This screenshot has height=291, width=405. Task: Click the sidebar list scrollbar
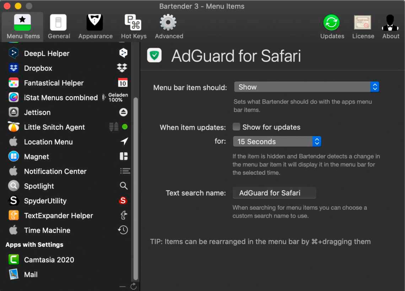pyautogui.click(x=135, y=188)
